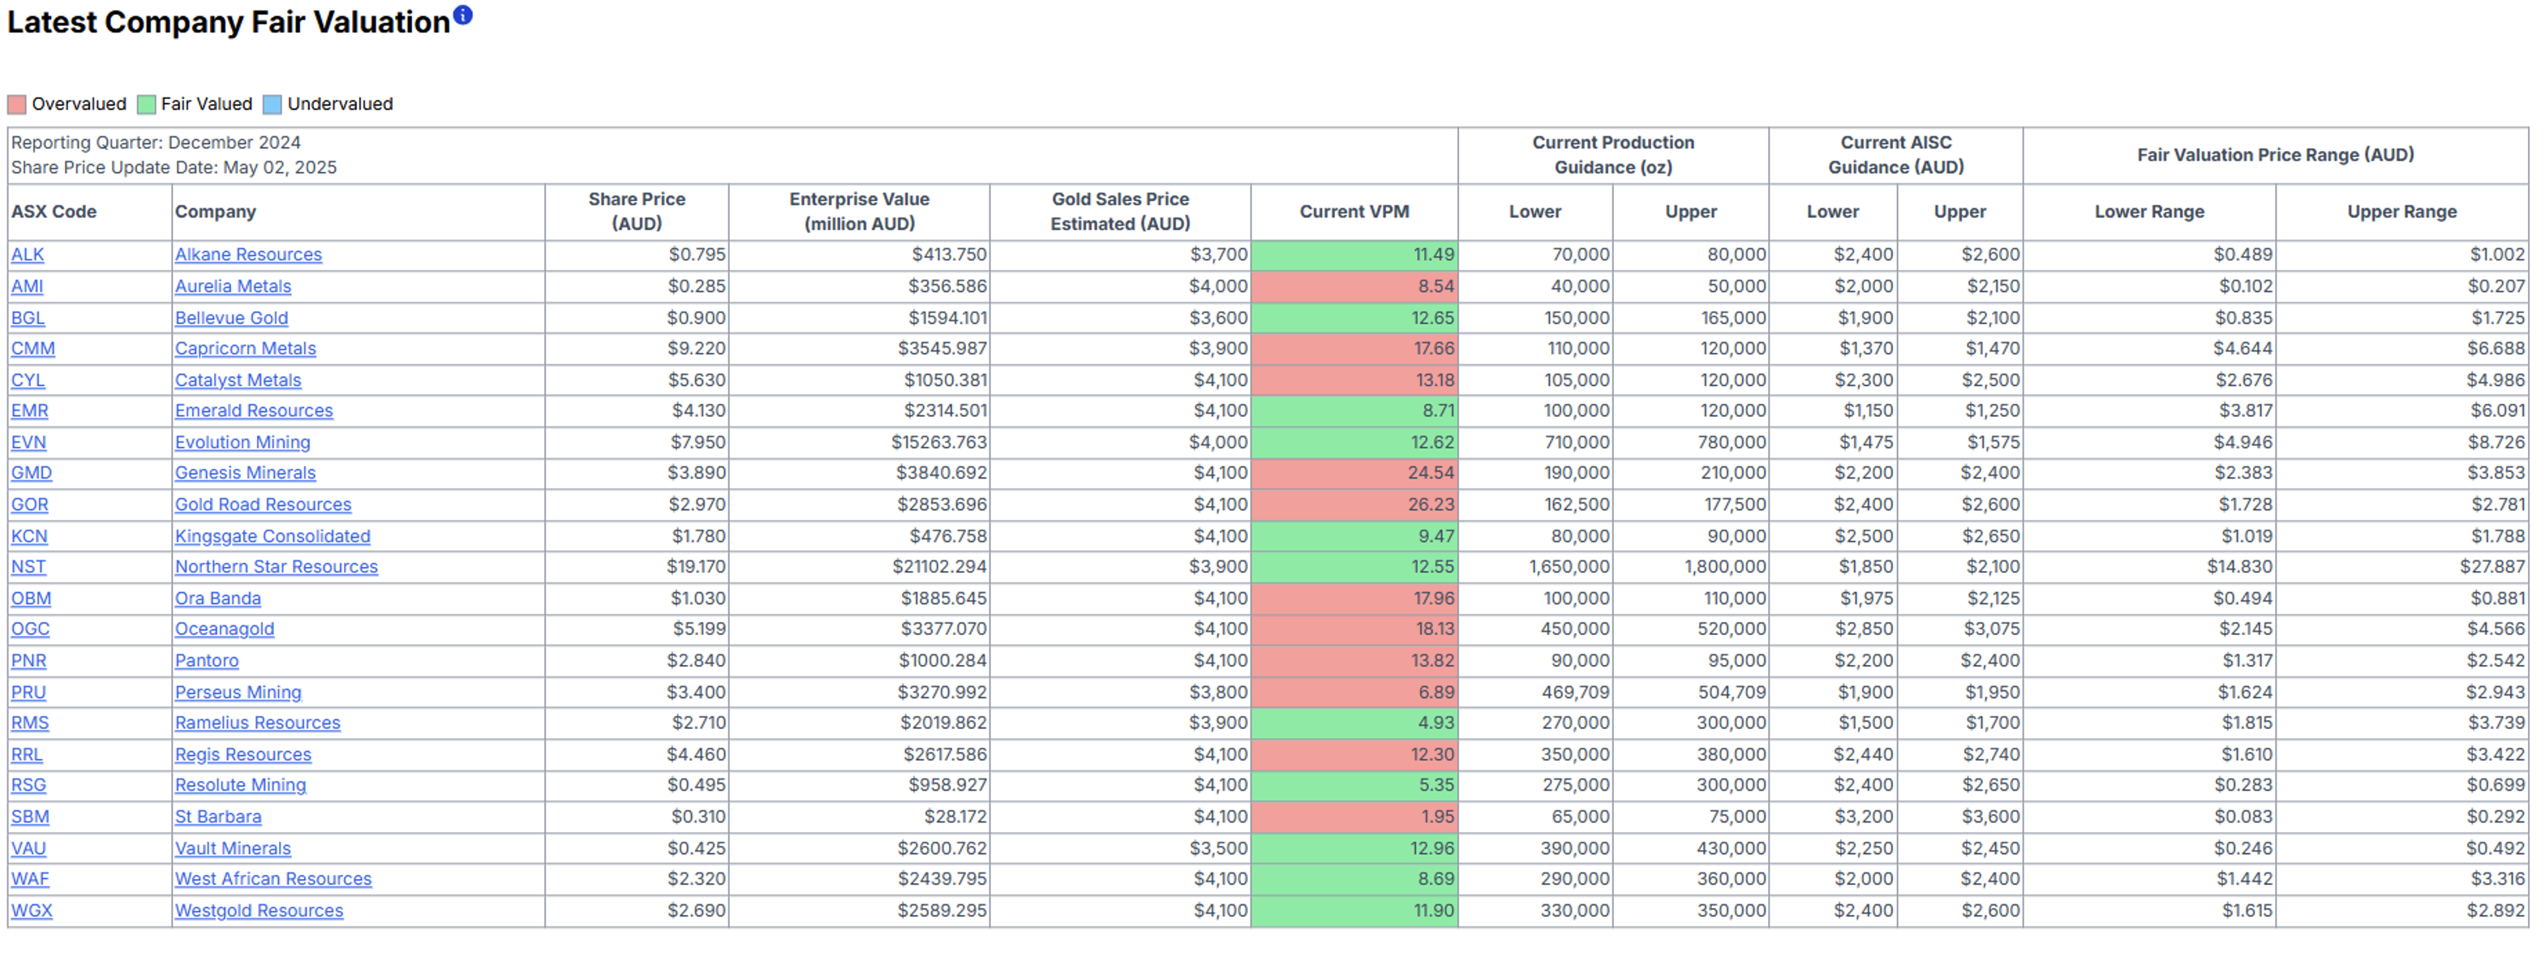Click the info icon beside the title
This screenshot has width=2545, height=957.
click(462, 15)
